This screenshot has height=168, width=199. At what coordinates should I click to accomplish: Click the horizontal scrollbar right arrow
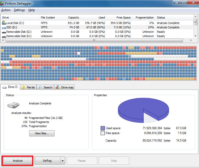click(191, 40)
